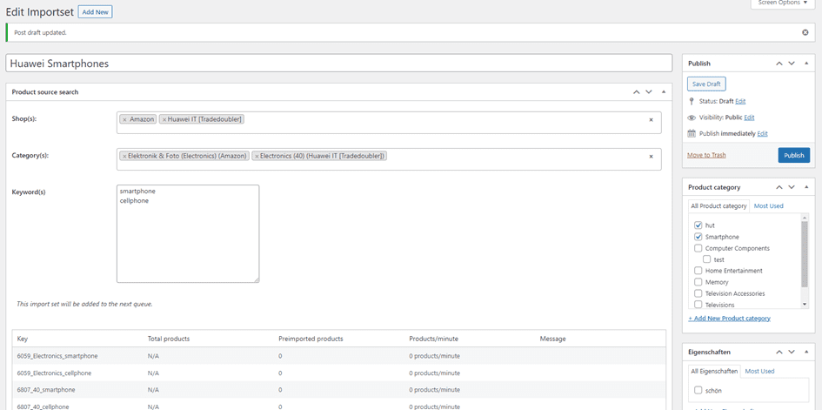Clear all selections in Shop(s) field
Image resolution: width=822 pixels, height=410 pixels.
(x=651, y=120)
